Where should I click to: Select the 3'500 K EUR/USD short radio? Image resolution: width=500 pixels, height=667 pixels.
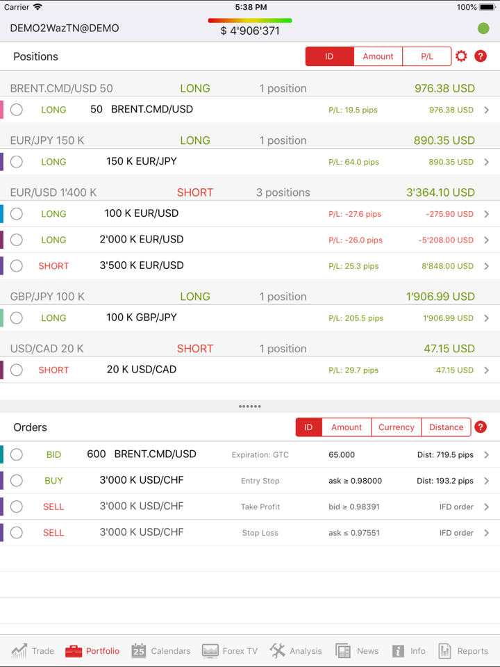click(x=17, y=266)
